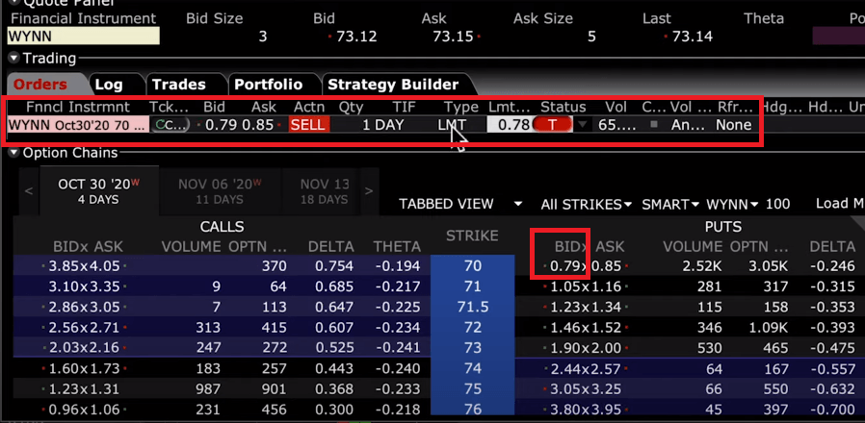
Task: Expand the All STRIKES filter dropdown
Action: tap(586, 204)
